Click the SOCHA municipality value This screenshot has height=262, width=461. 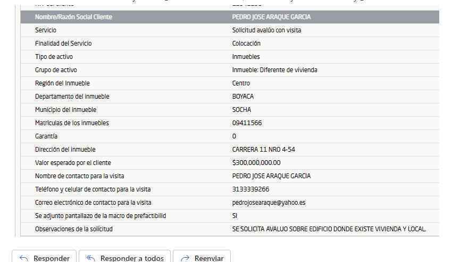click(241, 110)
